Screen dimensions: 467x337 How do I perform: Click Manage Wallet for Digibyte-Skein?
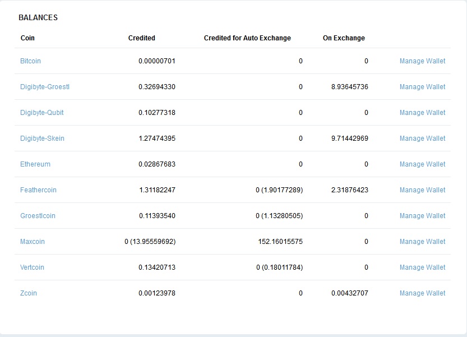click(x=422, y=139)
